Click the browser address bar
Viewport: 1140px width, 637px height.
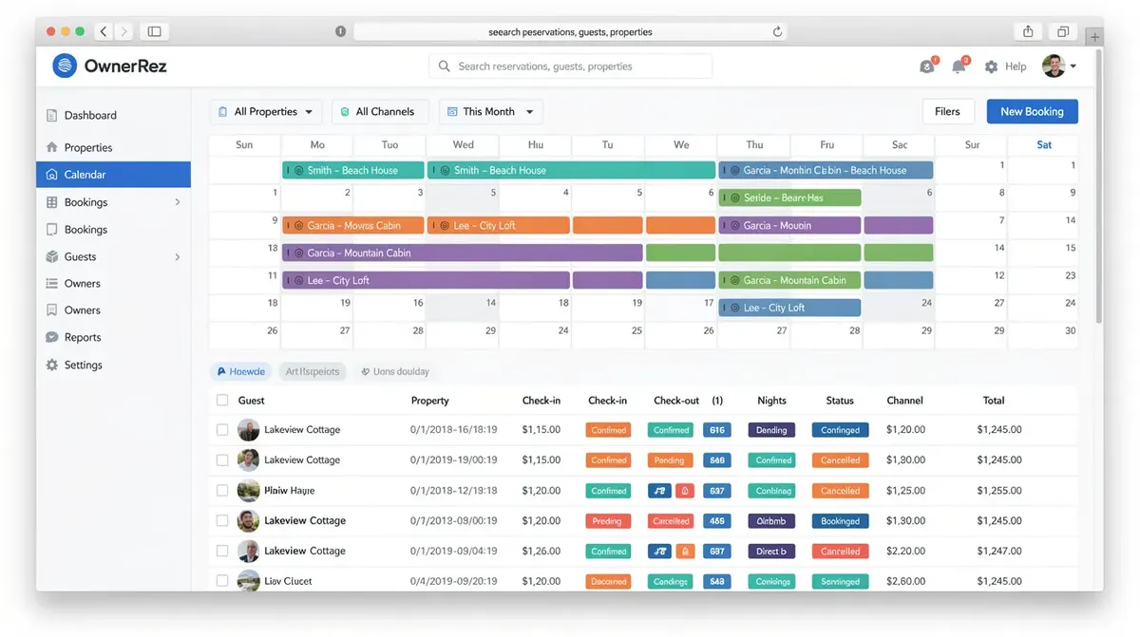click(570, 31)
